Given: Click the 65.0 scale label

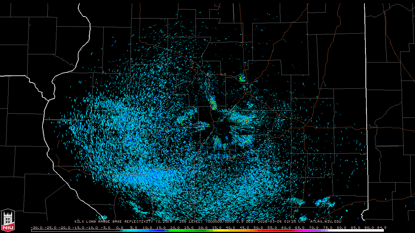Looking at the screenshot, I should point(300,227).
